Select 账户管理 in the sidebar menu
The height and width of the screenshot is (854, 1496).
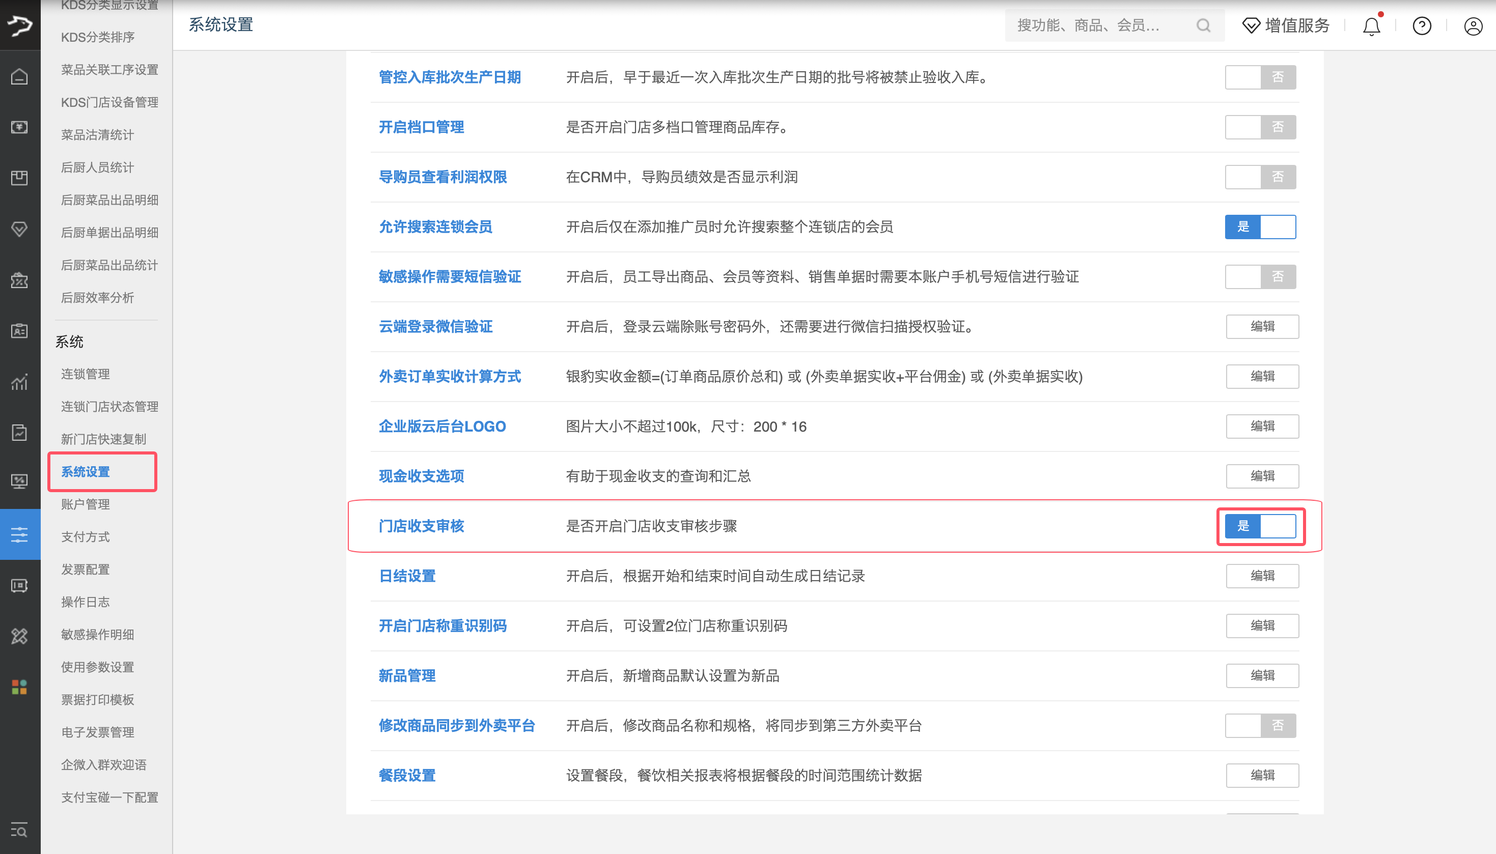pyautogui.click(x=85, y=504)
